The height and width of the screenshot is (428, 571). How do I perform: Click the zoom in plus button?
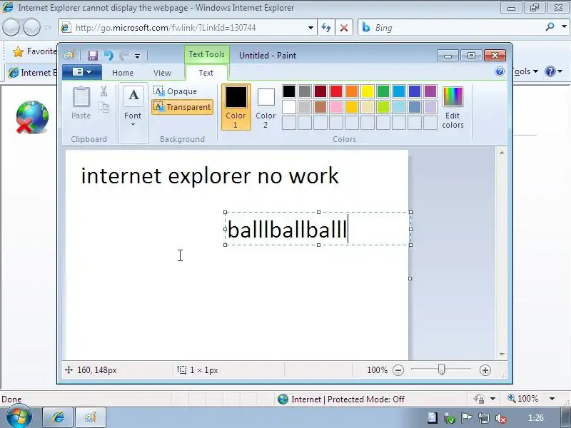(485, 370)
